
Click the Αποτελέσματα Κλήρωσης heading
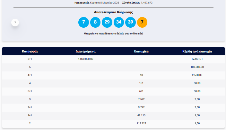(113, 12)
